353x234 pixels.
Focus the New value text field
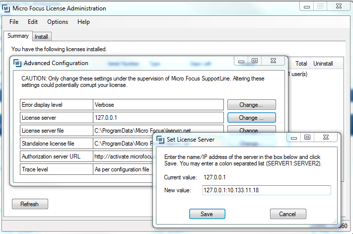click(x=266, y=190)
